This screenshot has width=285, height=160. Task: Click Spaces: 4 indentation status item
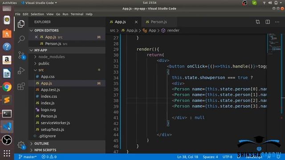coord(210,157)
